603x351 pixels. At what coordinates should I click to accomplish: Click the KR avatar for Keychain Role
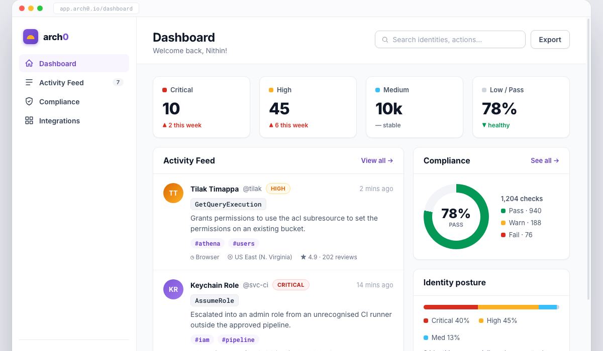(x=173, y=289)
